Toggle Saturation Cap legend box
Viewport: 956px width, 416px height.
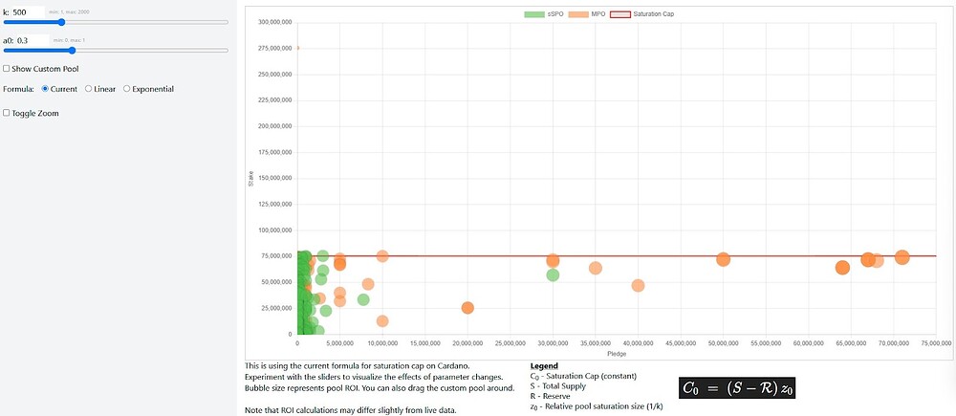620,14
